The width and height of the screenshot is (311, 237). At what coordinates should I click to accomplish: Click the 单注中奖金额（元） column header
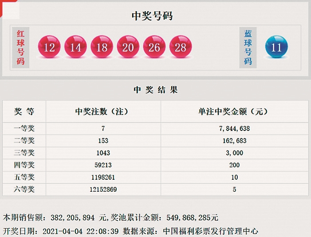pos(235,111)
